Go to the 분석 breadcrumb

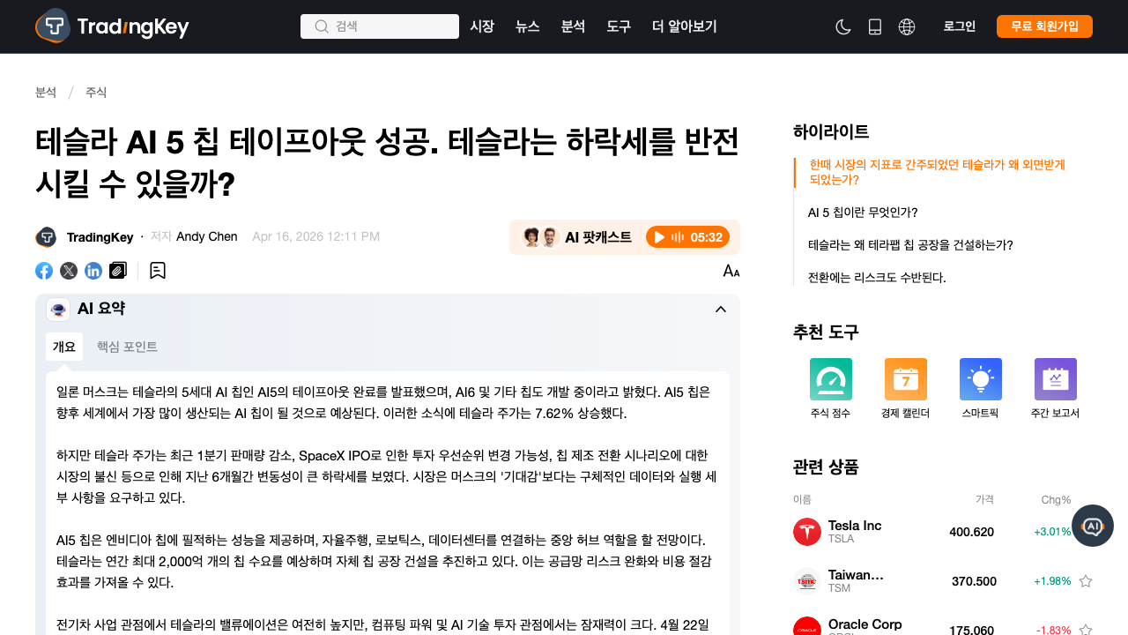(x=46, y=93)
